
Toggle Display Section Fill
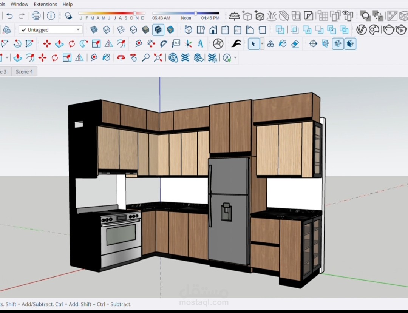[x=350, y=44]
